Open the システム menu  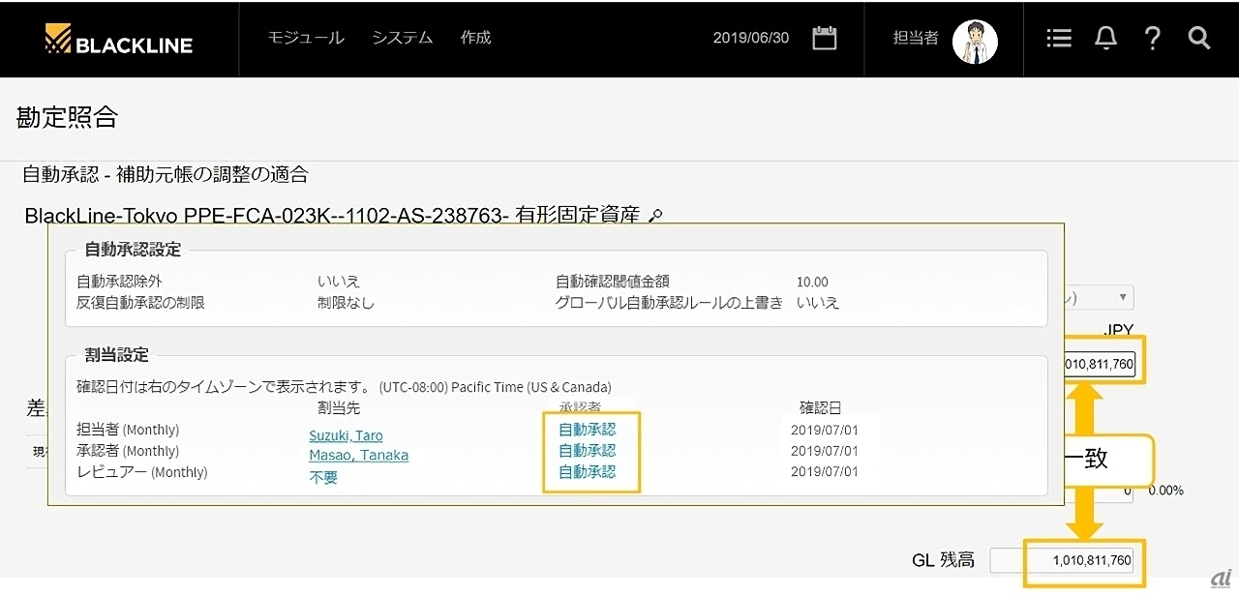click(x=402, y=38)
